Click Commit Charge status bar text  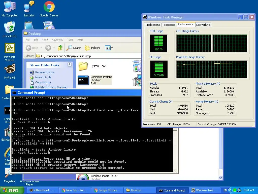(217, 124)
